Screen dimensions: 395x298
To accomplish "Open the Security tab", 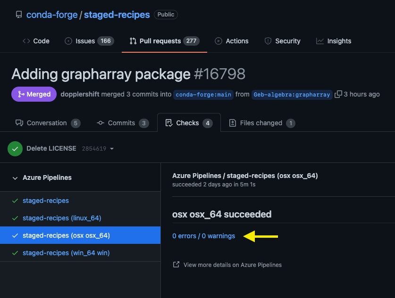I will pyautogui.click(x=282, y=41).
